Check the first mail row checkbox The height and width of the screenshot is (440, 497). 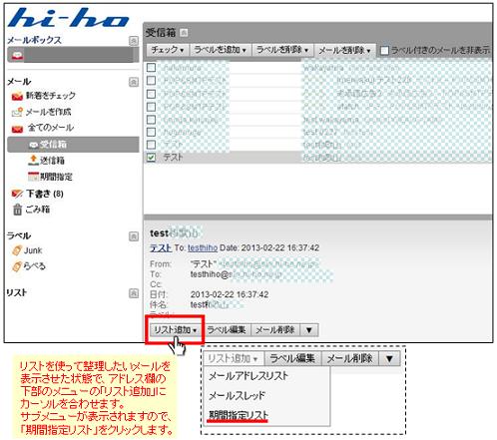(151, 68)
